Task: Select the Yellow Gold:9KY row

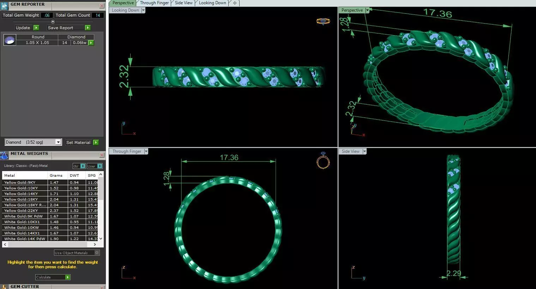Action: coord(50,182)
